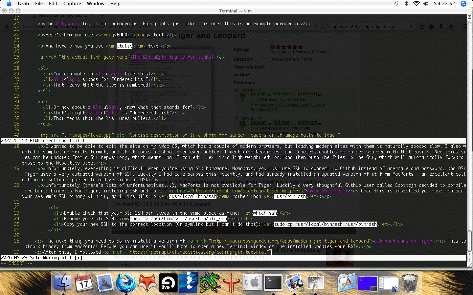Click 'Git that runs on Tiger.' link text
This screenshot has height=295, width=473.
pos(404,241)
